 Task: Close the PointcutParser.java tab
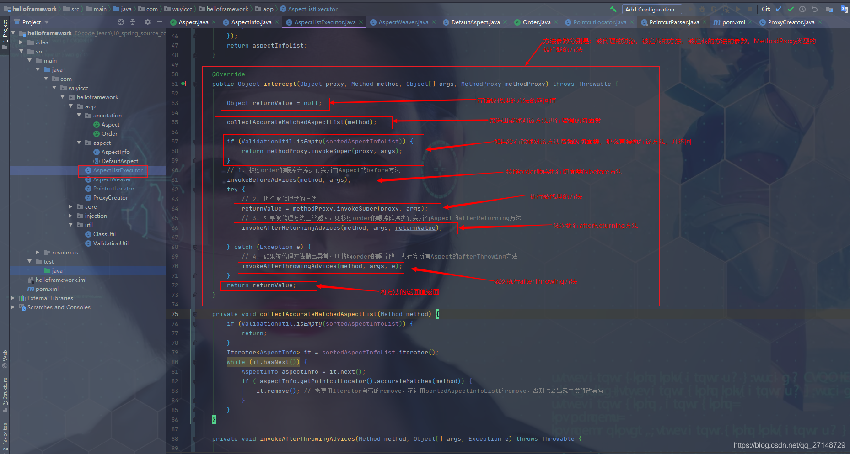coord(705,22)
